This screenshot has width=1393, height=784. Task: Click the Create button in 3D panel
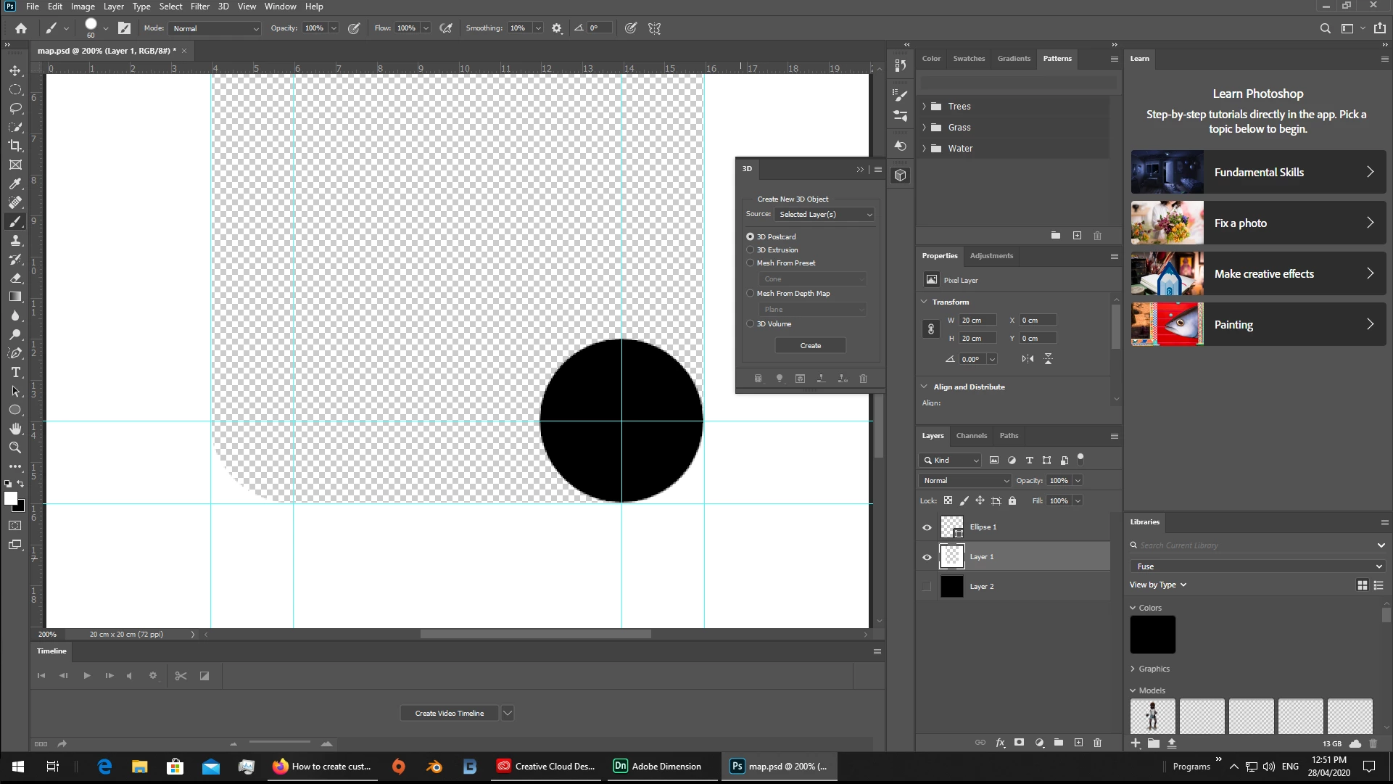pos(810,346)
